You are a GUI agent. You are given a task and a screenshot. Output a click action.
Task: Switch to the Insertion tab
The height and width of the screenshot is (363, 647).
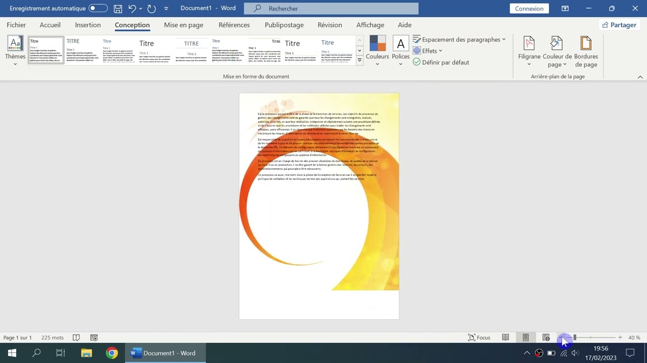coord(88,25)
